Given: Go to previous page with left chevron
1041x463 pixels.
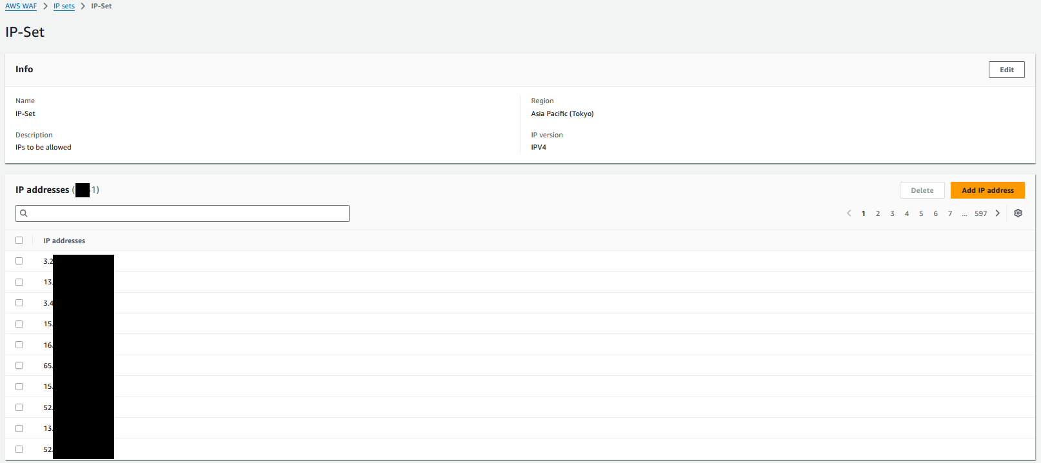Looking at the screenshot, I should 849,213.
